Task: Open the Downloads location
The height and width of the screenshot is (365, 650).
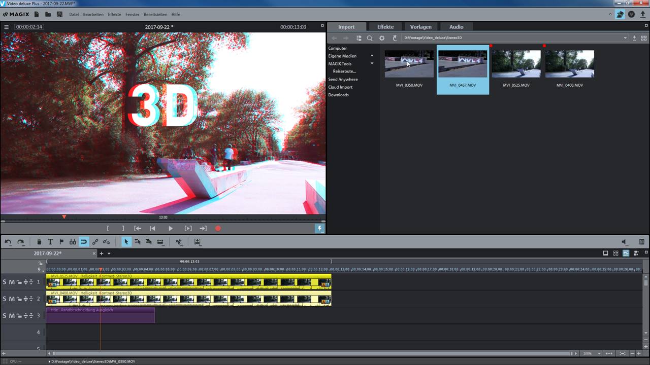Action: pyautogui.click(x=338, y=95)
